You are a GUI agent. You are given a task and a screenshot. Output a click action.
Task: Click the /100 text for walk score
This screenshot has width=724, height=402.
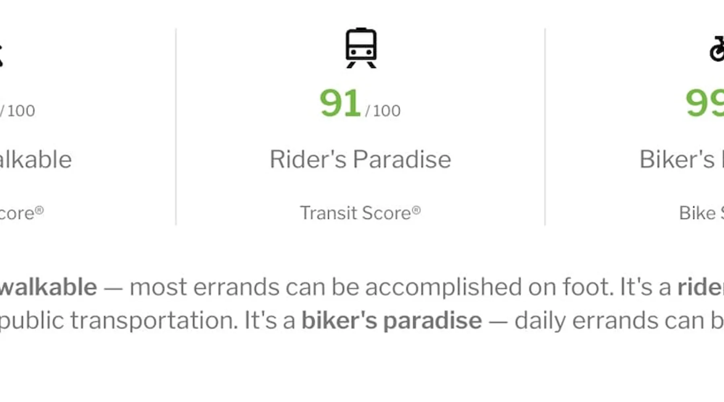[18, 111]
